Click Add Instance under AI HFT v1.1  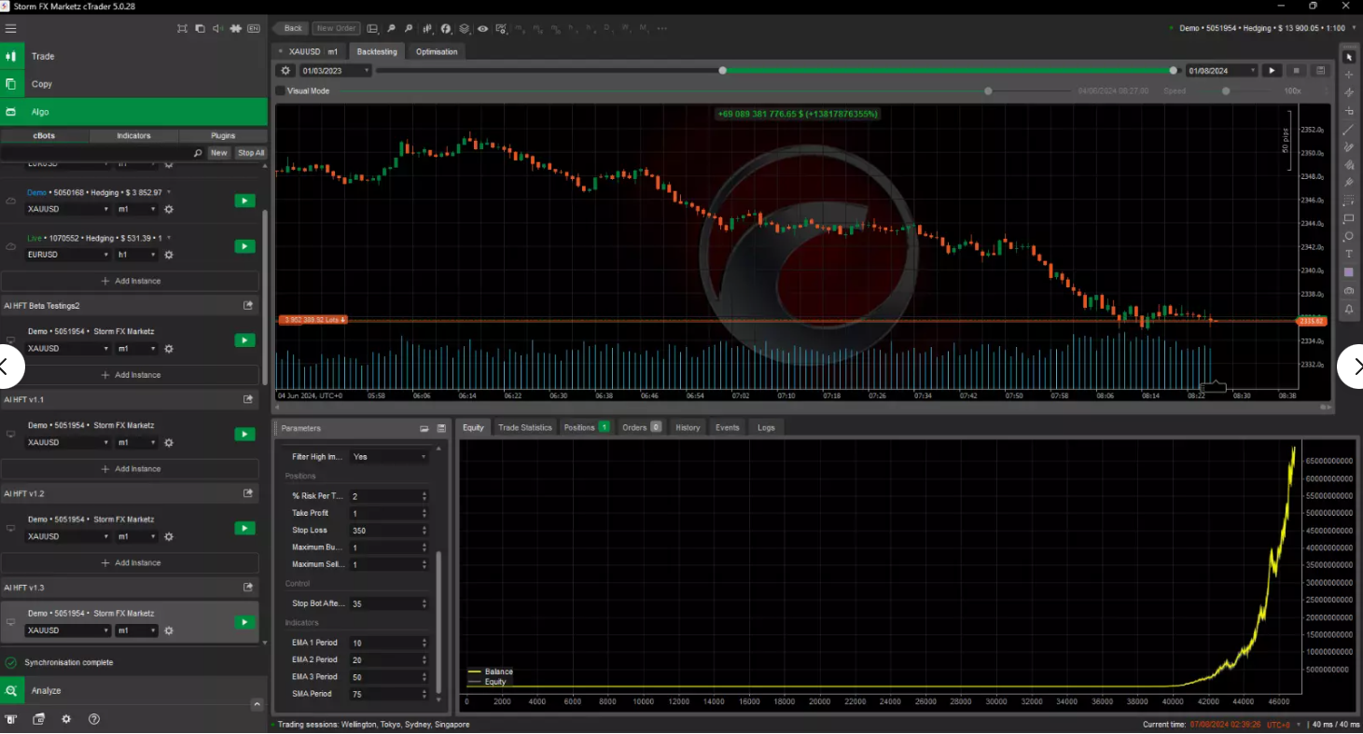(x=131, y=469)
